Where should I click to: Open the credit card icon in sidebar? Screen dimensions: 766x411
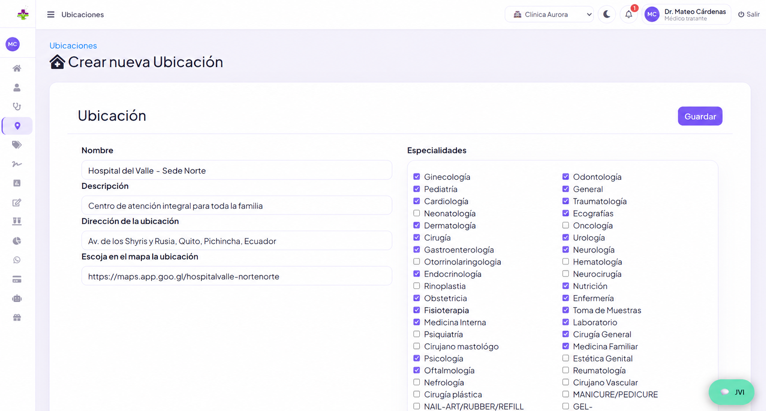tap(17, 280)
